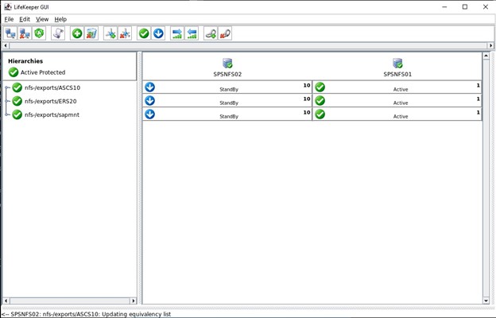Click green check icon beside nfs-/exports/sapmnt
The width and height of the screenshot is (496, 318).
(17, 114)
